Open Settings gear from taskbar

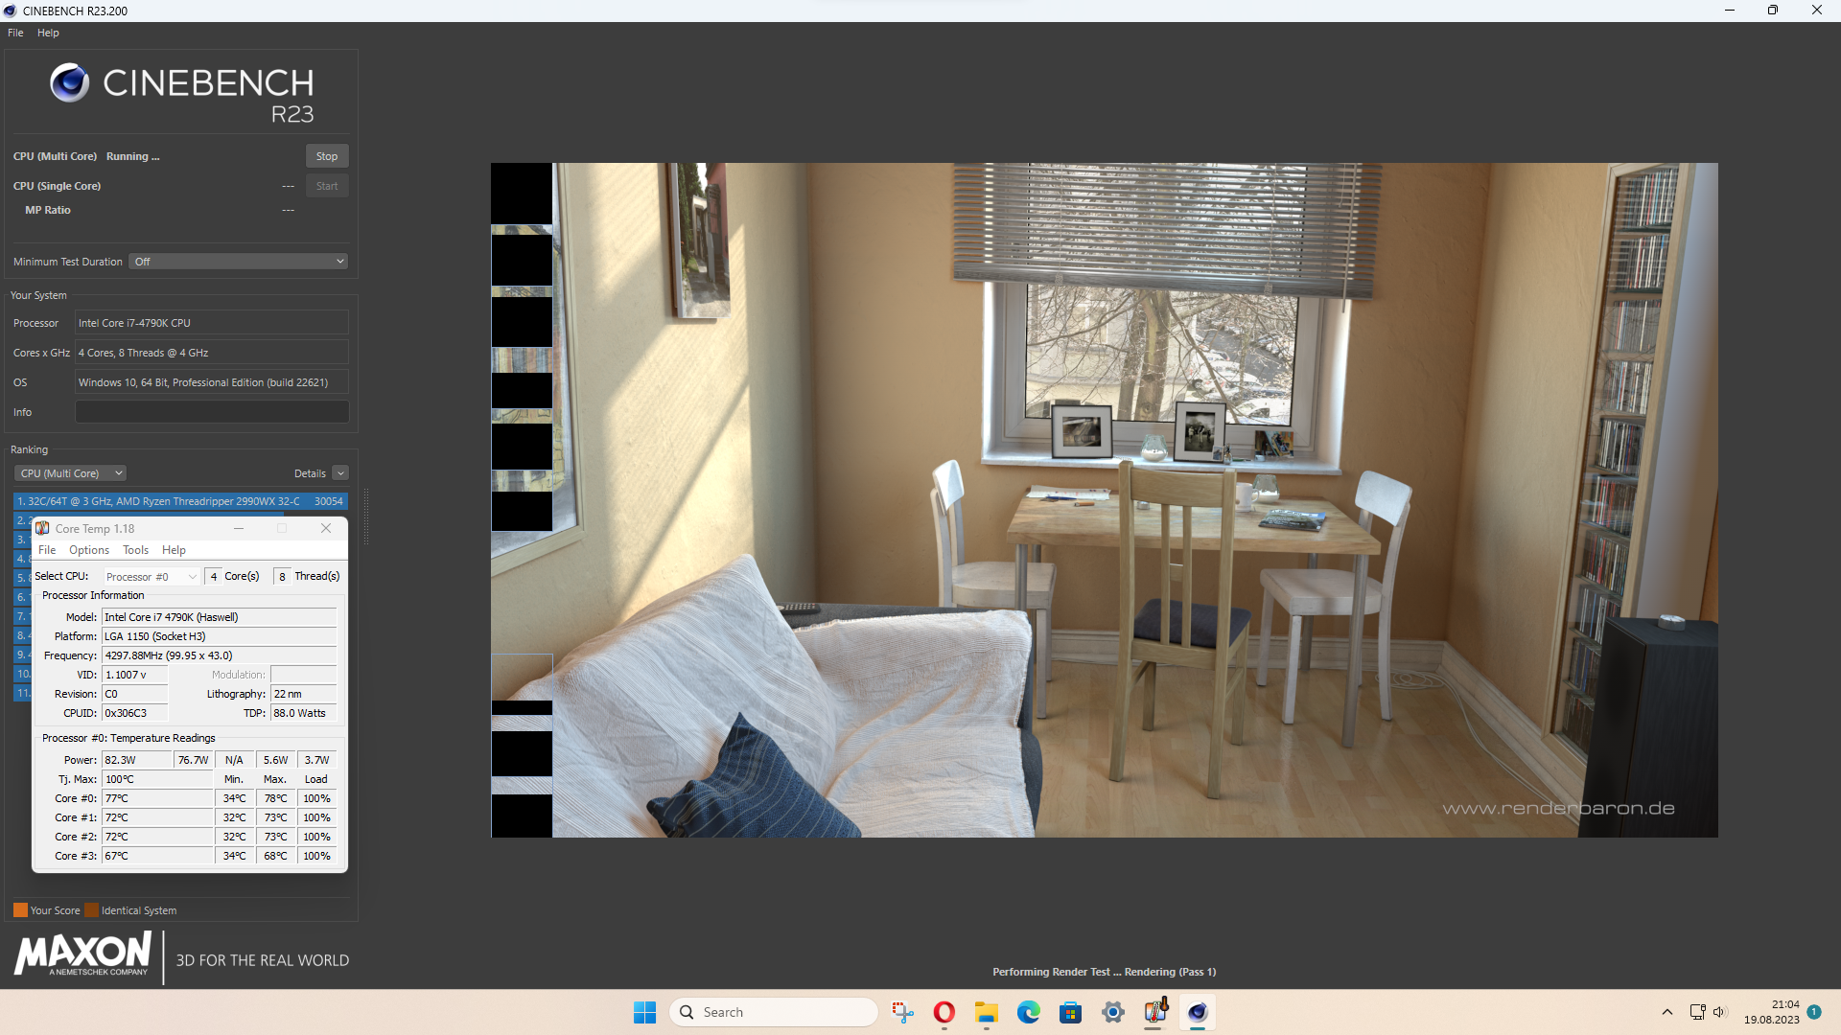pyautogui.click(x=1113, y=1012)
